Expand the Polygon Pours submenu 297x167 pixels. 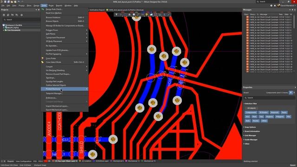pos(65,30)
